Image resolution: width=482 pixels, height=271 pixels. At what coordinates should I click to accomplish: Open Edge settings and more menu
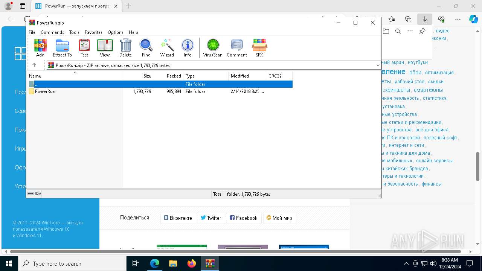[458, 19]
